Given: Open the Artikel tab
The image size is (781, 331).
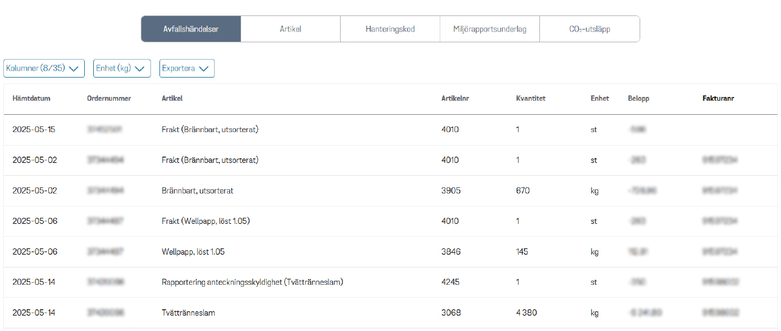Looking at the screenshot, I should coord(291,29).
